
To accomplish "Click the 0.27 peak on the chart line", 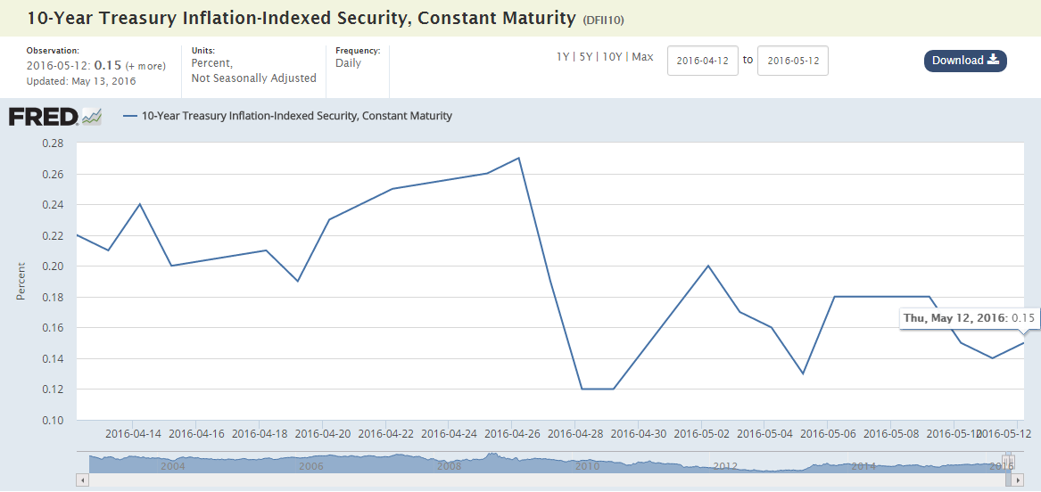I will (x=518, y=159).
